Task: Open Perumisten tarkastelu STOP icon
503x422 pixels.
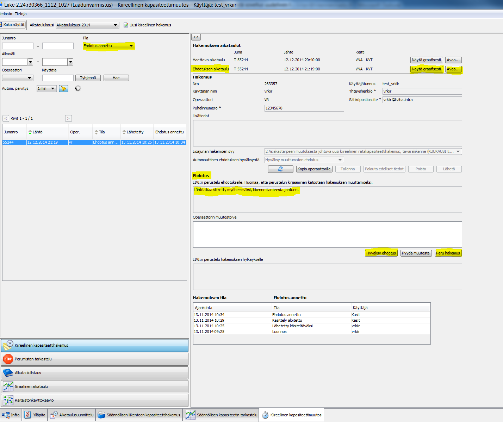Action: [x=8, y=359]
